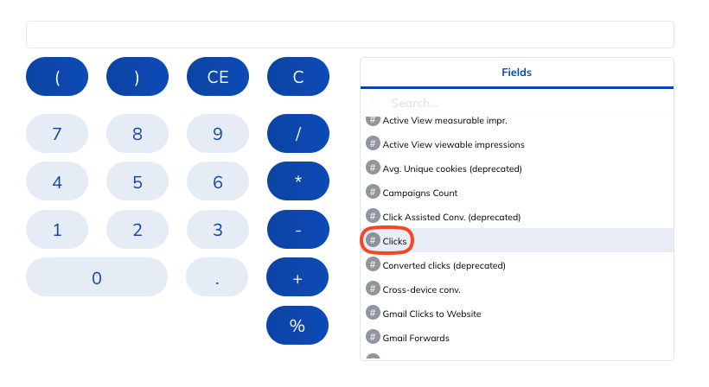The height and width of the screenshot is (387, 709).
Task: Click the # icon next to Campaigns Count
Action: (x=373, y=193)
